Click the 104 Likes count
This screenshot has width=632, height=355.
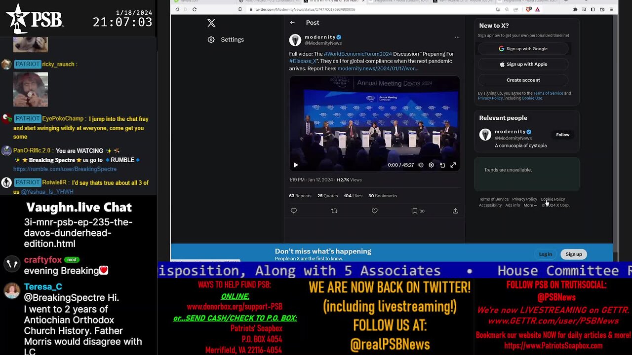point(353,196)
